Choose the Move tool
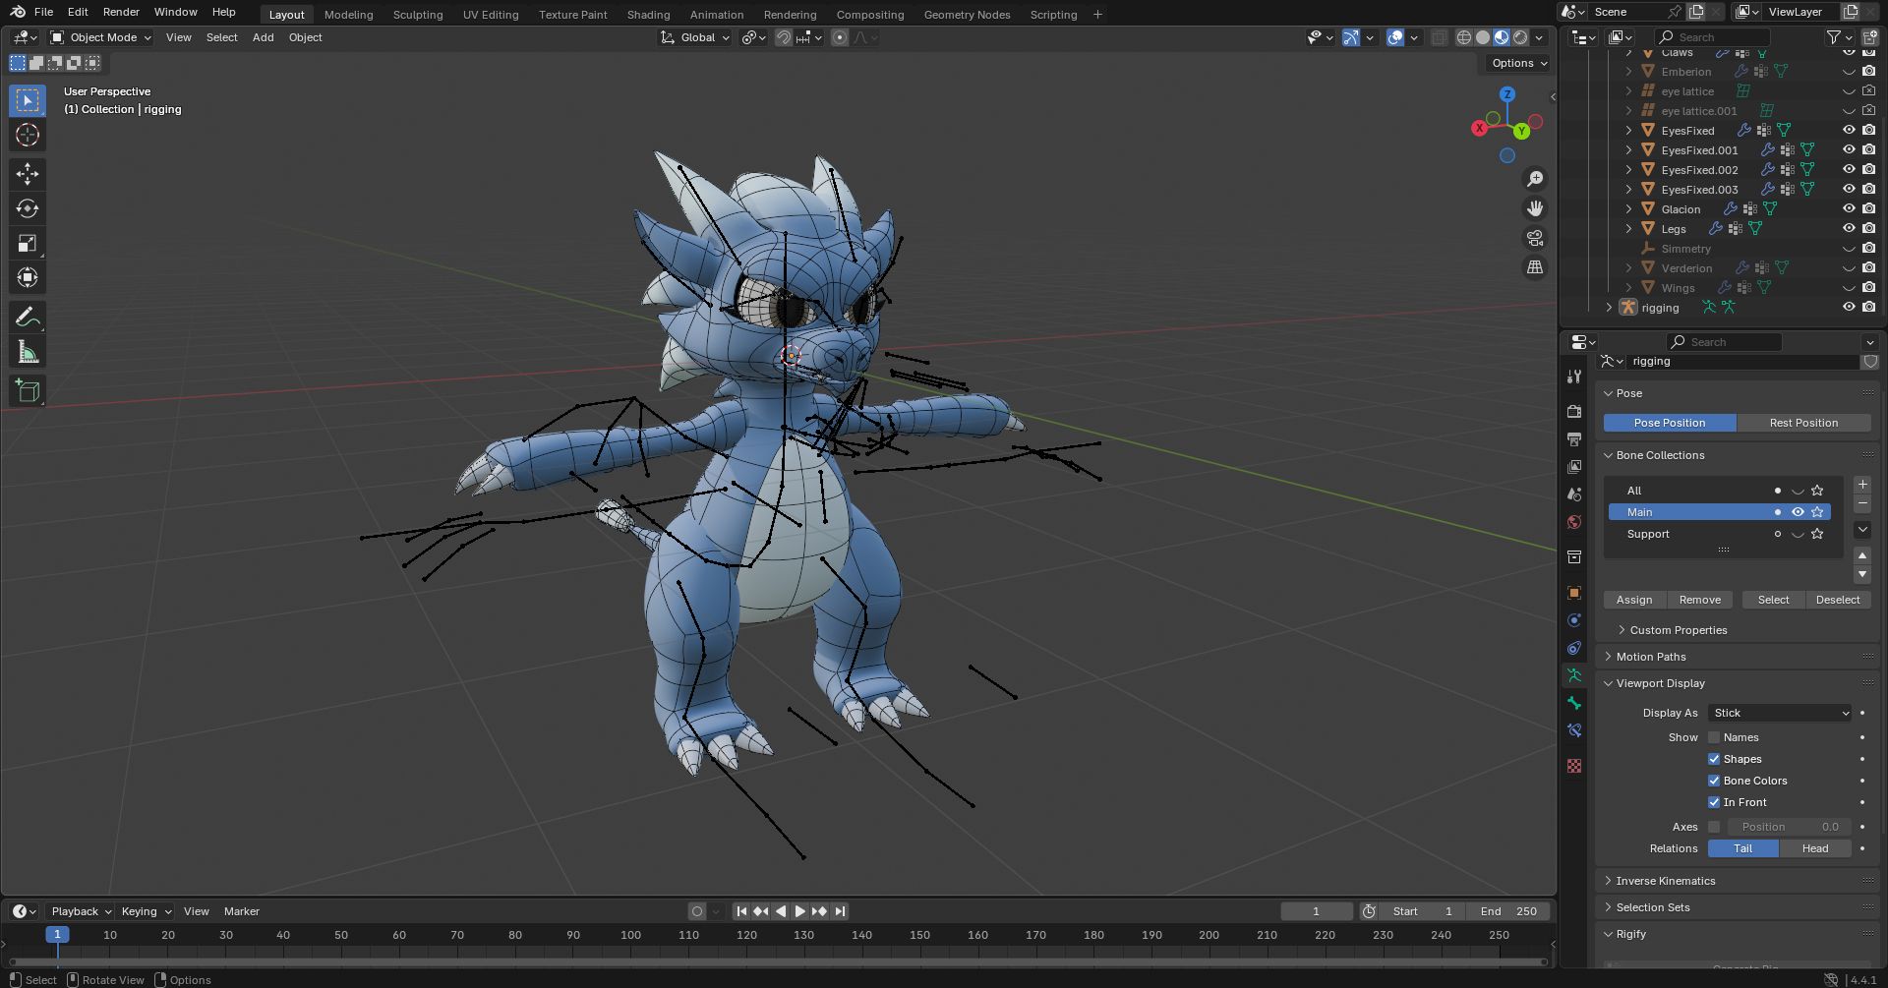Image resolution: width=1888 pixels, height=988 pixels. click(28, 174)
